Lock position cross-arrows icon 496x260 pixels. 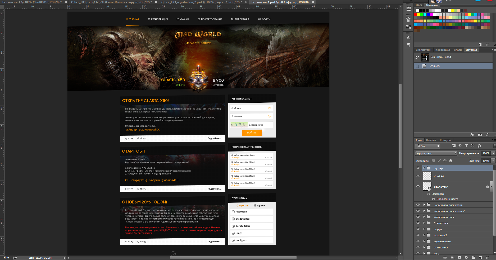pyautogui.click(x=445, y=161)
